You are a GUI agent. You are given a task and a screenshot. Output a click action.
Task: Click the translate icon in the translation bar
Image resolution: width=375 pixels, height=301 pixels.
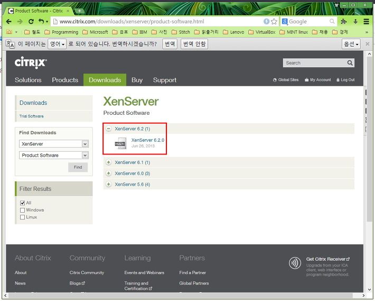[x=10, y=44]
